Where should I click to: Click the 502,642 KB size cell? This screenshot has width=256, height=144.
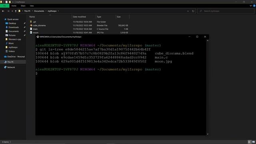coord(123,26)
